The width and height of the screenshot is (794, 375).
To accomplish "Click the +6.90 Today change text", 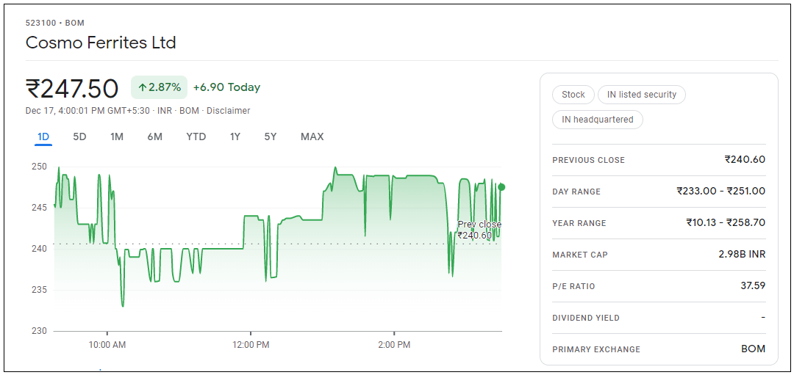I will pos(227,87).
